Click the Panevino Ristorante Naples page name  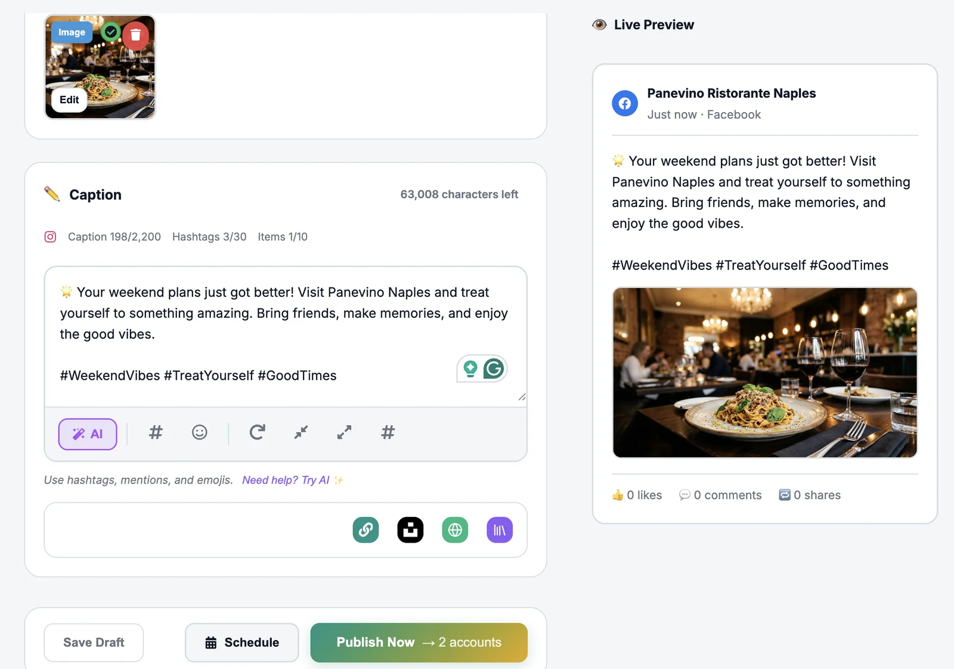coord(732,93)
